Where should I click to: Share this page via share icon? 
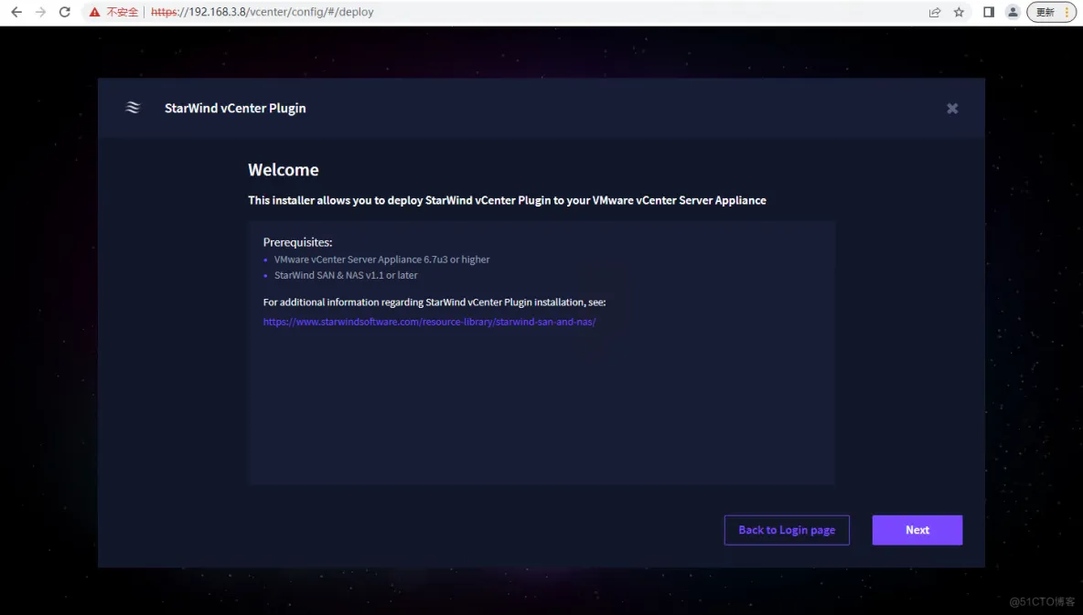935,12
